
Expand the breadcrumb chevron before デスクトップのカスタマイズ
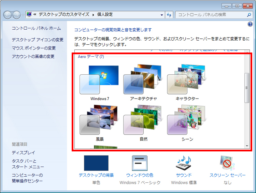[35, 15]
